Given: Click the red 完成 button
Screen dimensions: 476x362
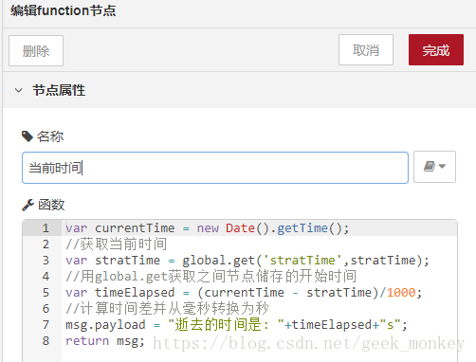Looking at the screenshot, I should pos(436,50).
